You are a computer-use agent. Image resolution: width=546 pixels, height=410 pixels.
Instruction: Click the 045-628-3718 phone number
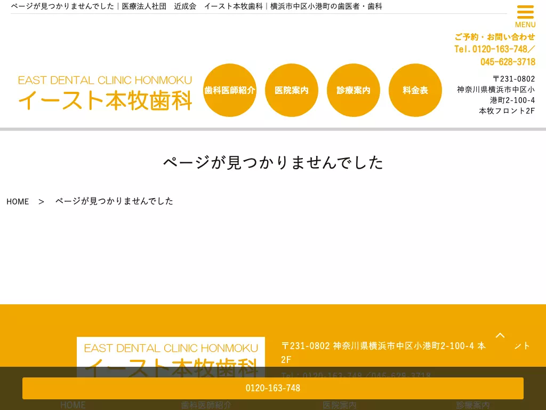pos(508,62)
